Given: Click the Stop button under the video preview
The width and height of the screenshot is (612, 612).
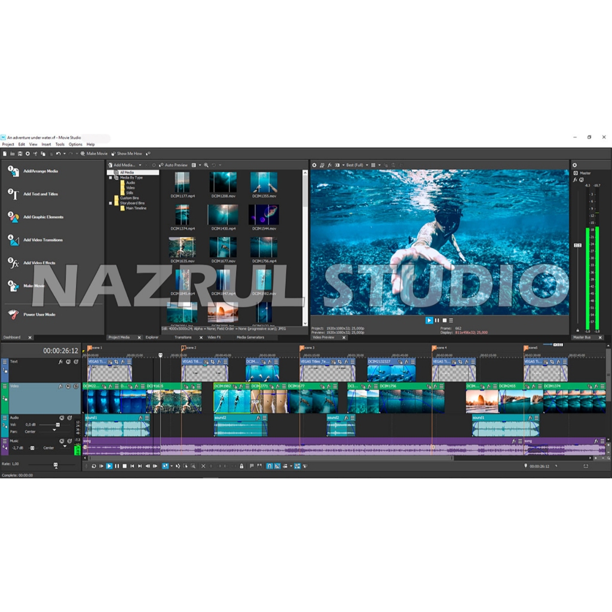Looking at the screenshot, I should click(x=444, y=320).
